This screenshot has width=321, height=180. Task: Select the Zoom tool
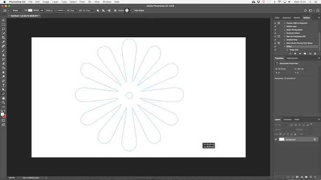pyautogui.click(x=3, y=103)
